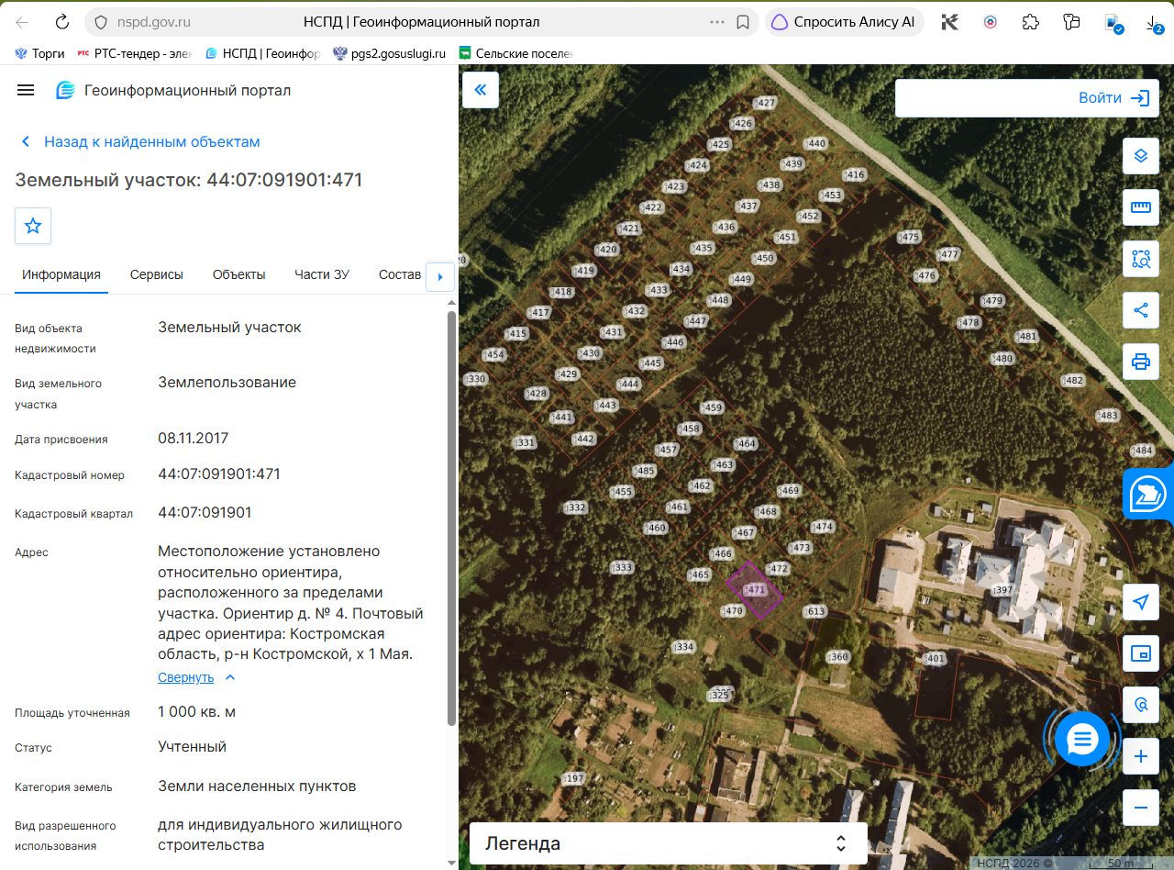Screen dimensions: 1174x870
Task: Open the hamburger menu of the geoportal
Action: (x=26, y=90)
